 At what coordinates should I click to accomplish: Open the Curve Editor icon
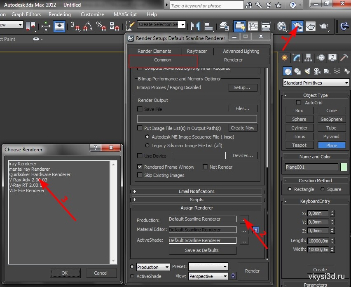(253, 26)
